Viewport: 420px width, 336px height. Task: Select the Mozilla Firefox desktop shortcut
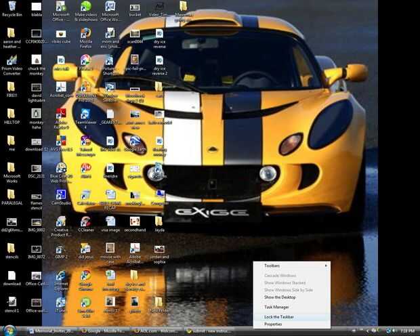(x=86, y=38)
